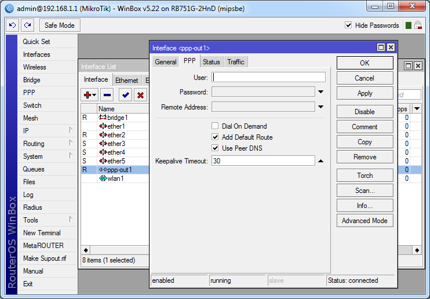Close the ppp-out1 interface dialog

391,48
